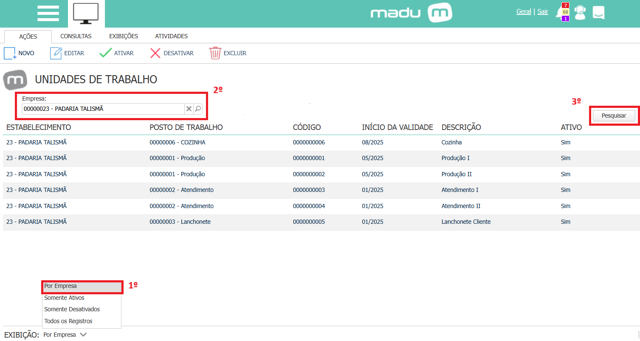
Task: Click code 0000000006 cell
Action: (309, 143)
